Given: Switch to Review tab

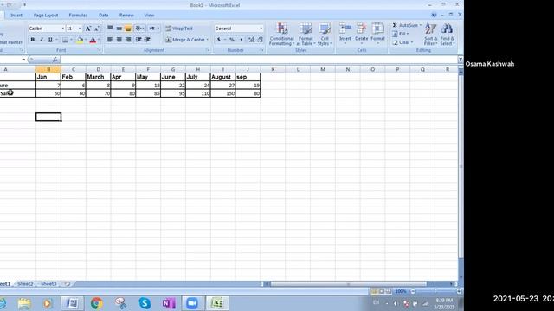Looking at the screenshot, I should click(126, 16).
